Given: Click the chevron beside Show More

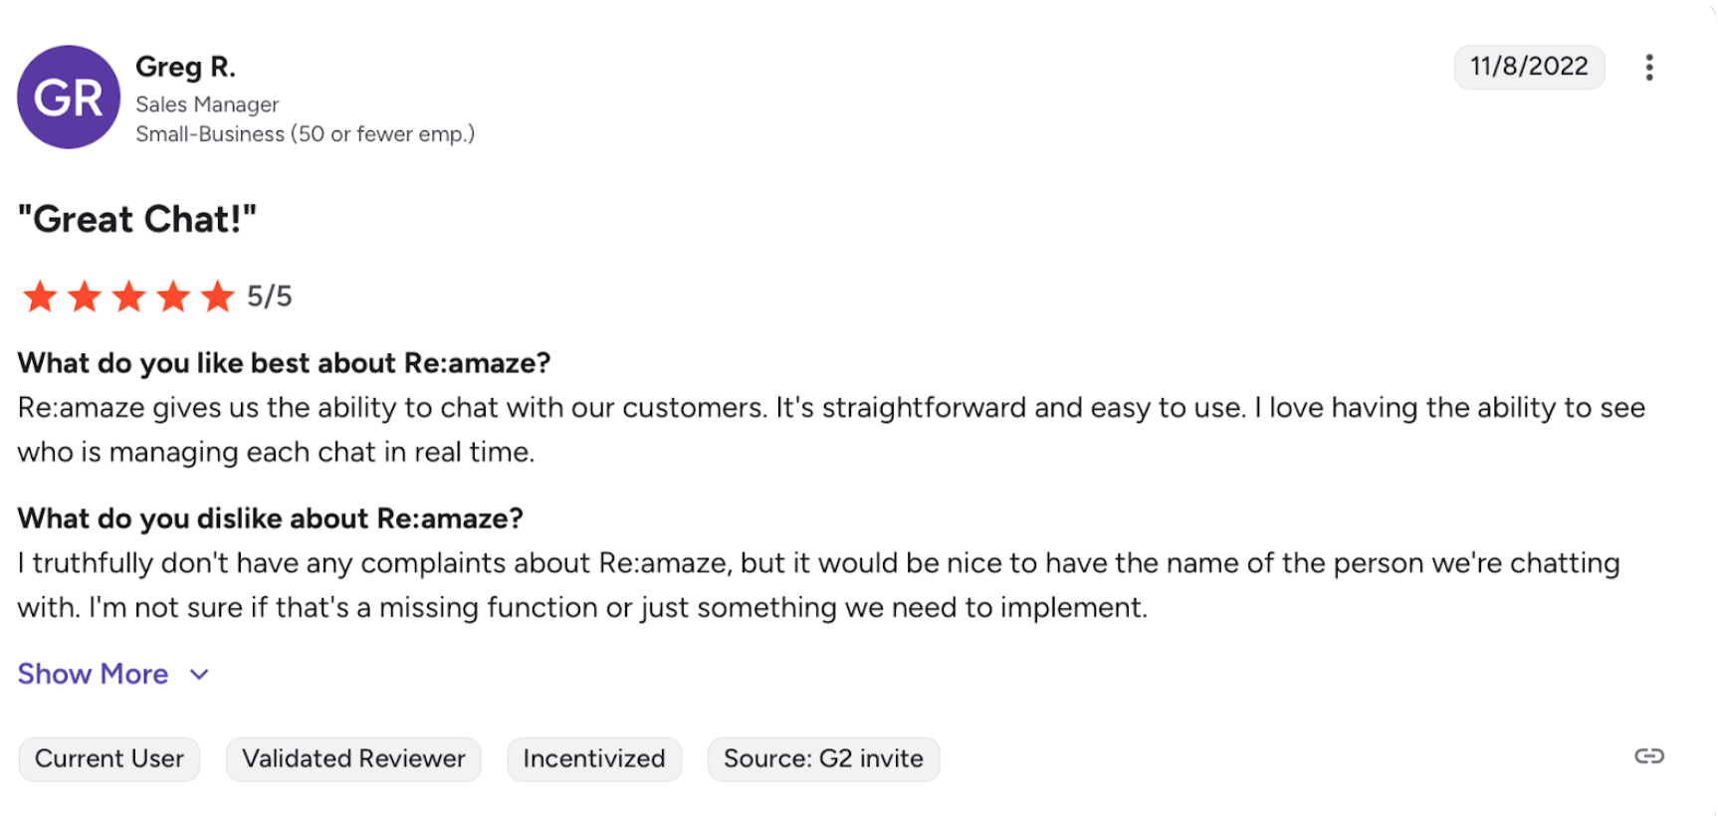Looking at the screenshot, I should [199, 675].
